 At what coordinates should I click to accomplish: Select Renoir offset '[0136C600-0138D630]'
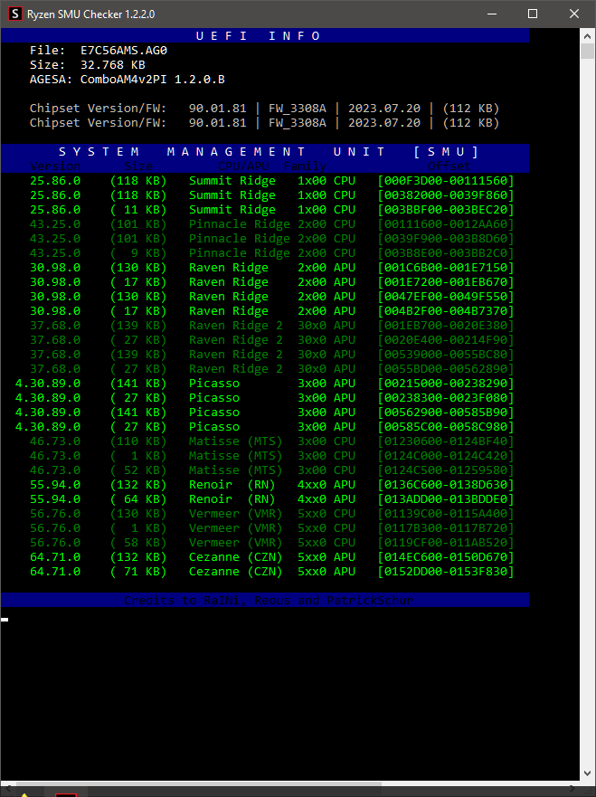pos(446,485)
